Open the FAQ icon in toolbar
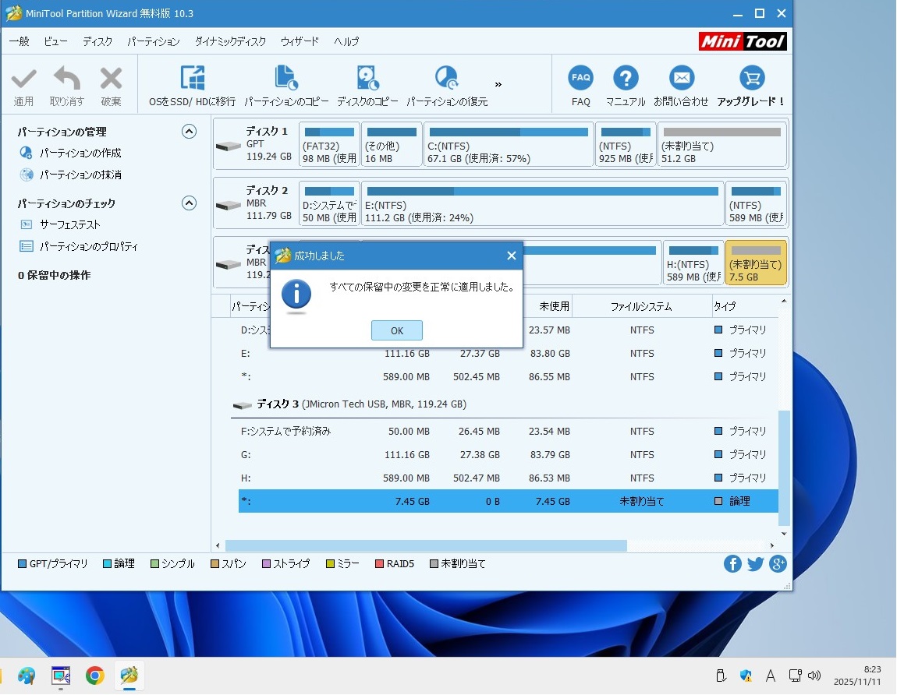This screenshot has width=897, height=695. click(x=580, y=78)
